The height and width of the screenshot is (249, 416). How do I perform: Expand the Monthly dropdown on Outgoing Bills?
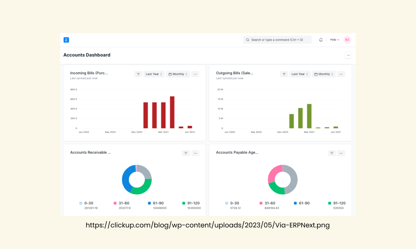click(x=324, y=74)
